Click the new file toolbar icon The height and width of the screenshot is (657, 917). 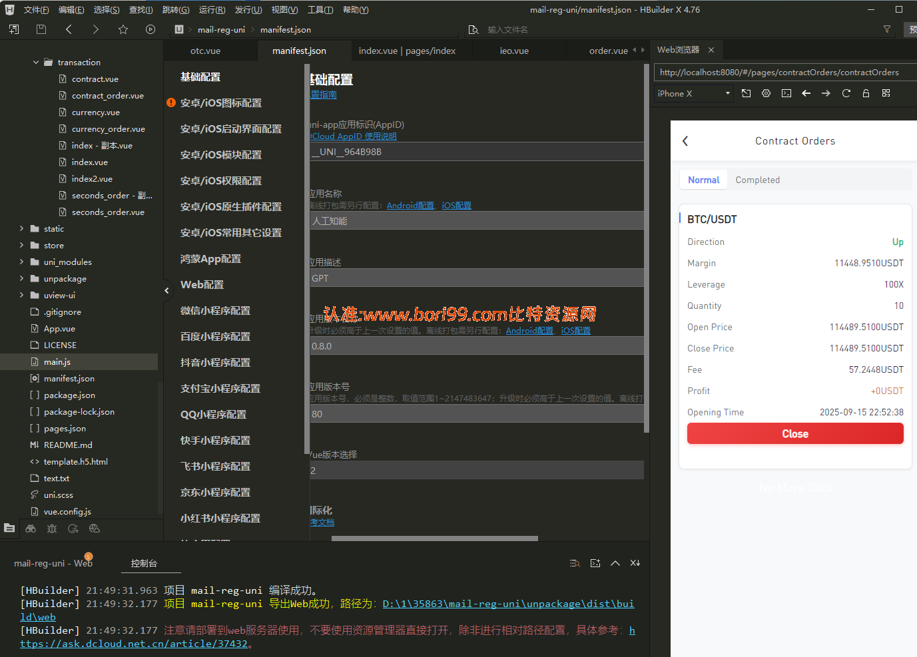point(14,29)
